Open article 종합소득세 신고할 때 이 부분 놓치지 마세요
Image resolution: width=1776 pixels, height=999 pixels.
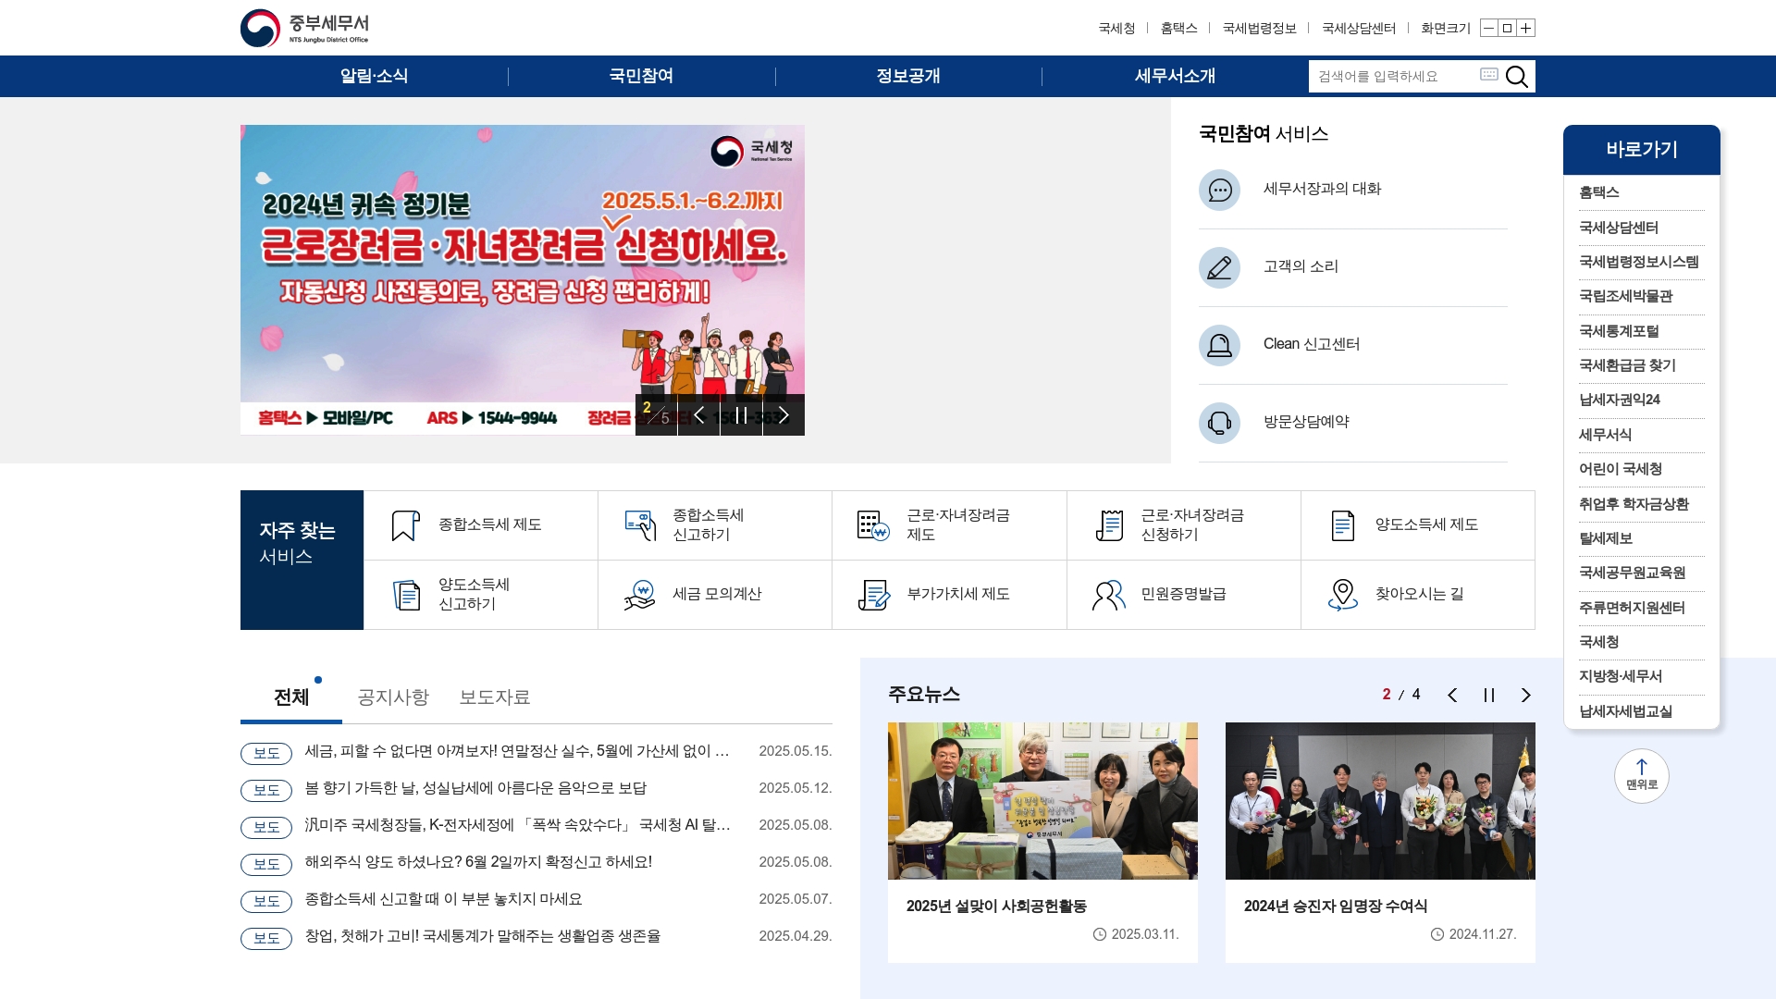tap(443, 899)
